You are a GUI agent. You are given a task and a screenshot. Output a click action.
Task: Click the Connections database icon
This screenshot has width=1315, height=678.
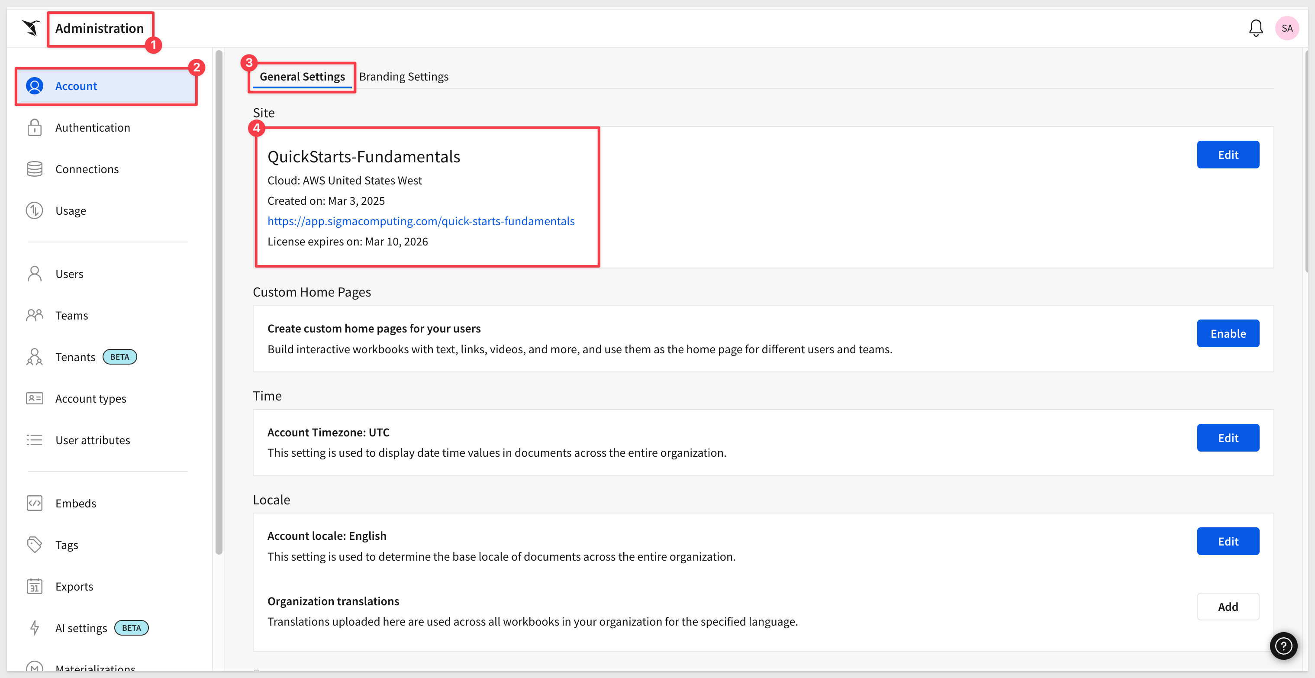34,169
